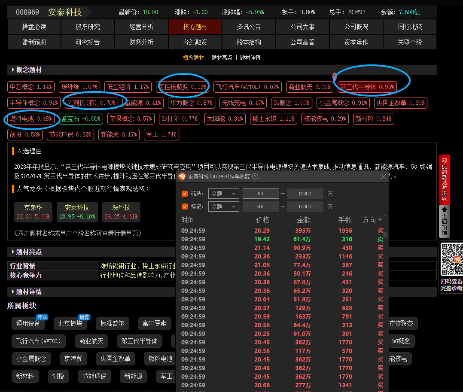
Task: Click the mark minimum field showing 500
Action: click(261, 207)
